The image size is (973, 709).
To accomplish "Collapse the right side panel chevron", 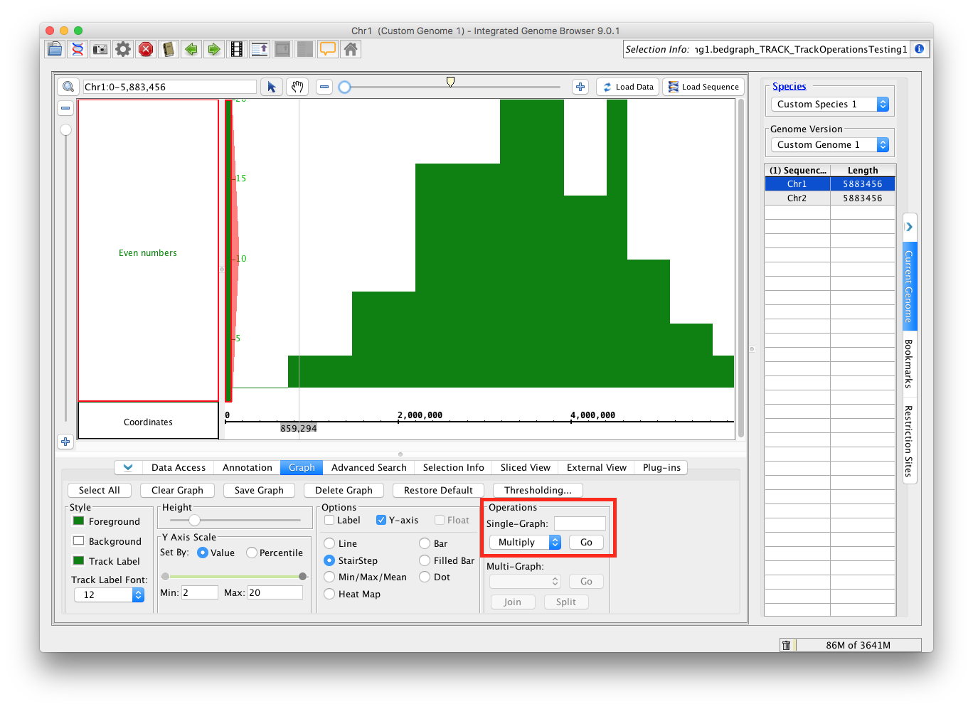I will 909,227.
